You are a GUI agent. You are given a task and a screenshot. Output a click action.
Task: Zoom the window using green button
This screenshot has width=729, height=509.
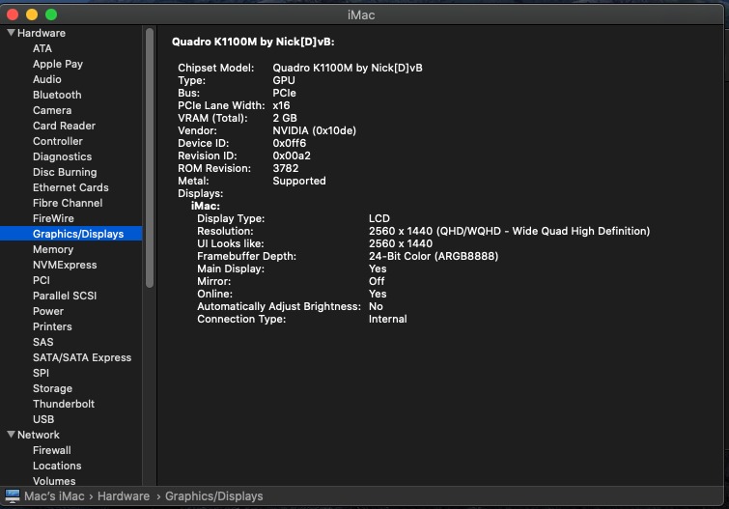(x=51, y=14)
